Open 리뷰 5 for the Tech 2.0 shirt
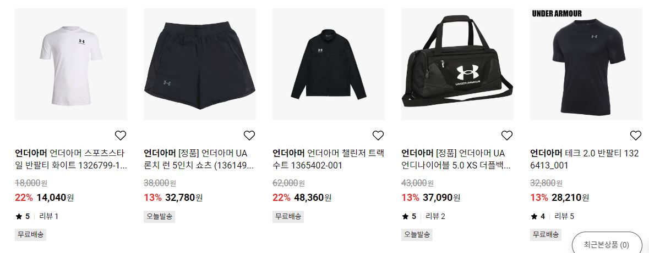 564,216
